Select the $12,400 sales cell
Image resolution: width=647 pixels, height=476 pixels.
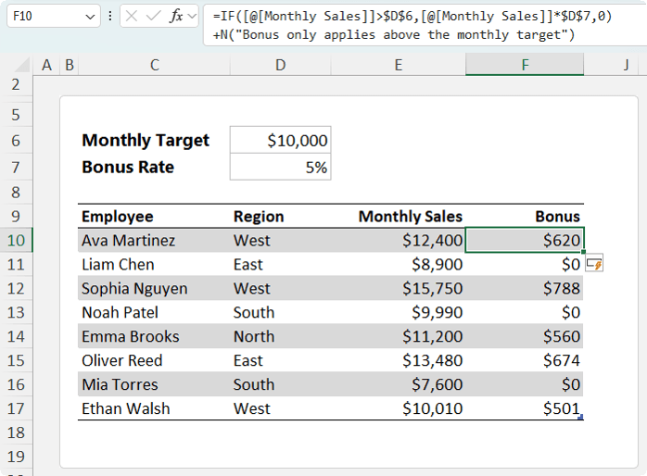click(x=399, y=240)
